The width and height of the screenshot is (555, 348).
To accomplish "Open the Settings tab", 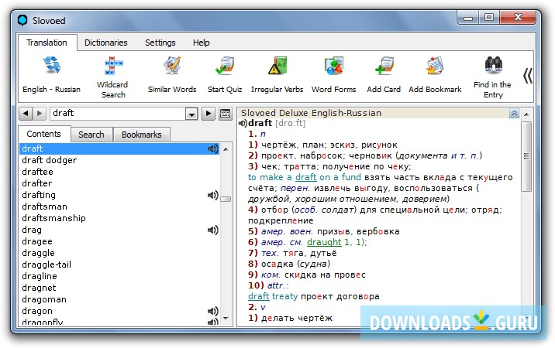I will coord(160,43).
